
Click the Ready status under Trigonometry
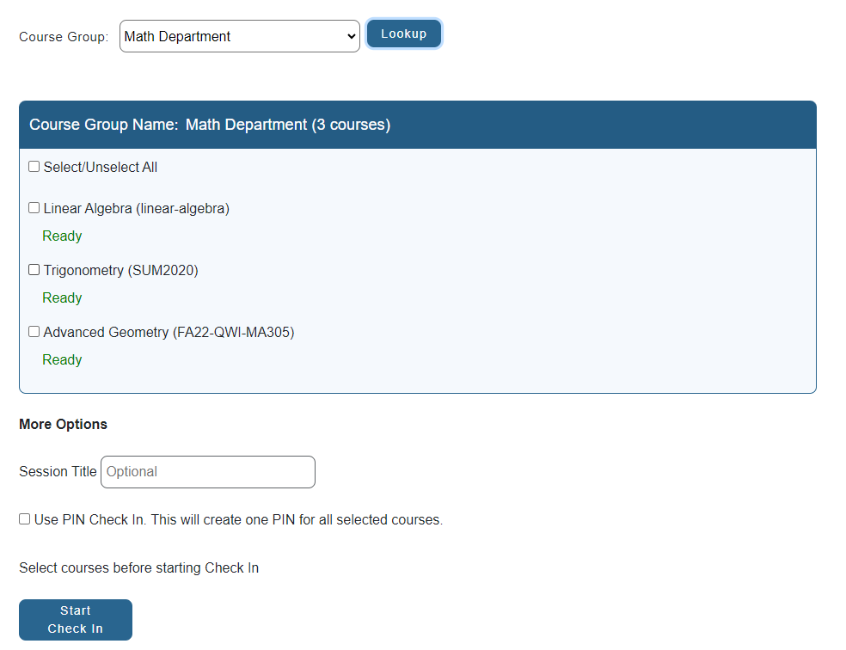pyautogui.click(x=62, y=298)
